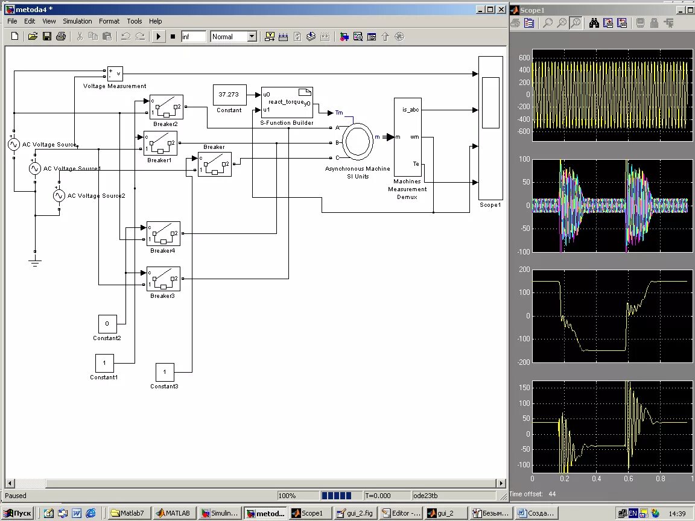Image resolution: width=695 pixels, height=521 pixels.
Task: Click the simulation progress bar in status bar
Action: [341, 496]
